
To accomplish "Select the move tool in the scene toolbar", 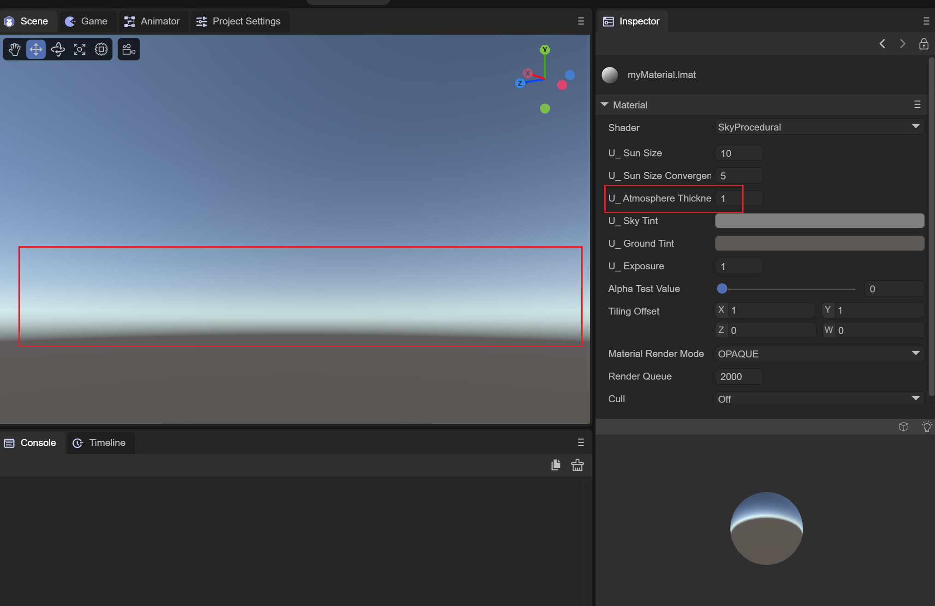I will (36, 49).
